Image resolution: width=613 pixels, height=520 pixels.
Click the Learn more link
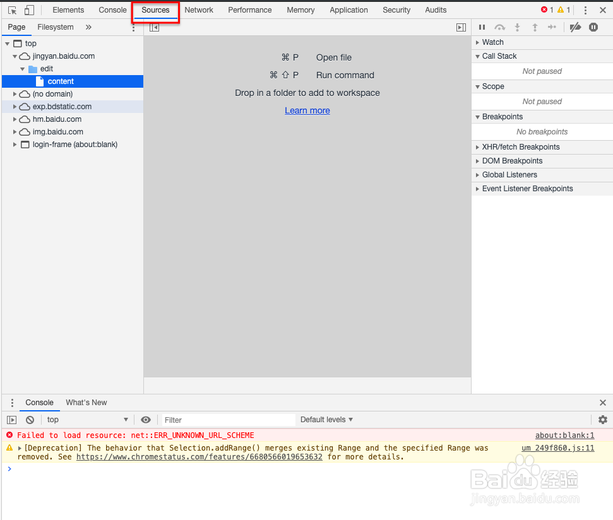(x=307, y=110)
